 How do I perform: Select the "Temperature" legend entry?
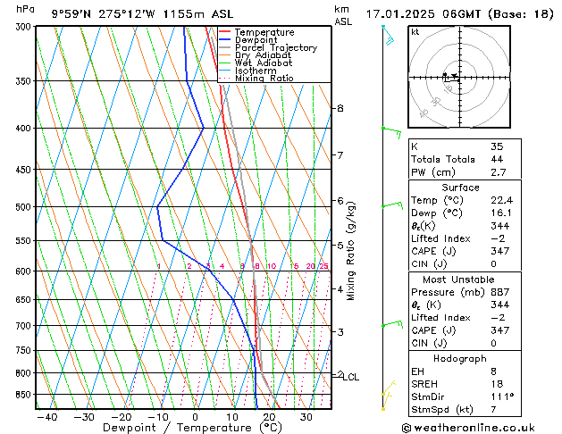(264, 32)
